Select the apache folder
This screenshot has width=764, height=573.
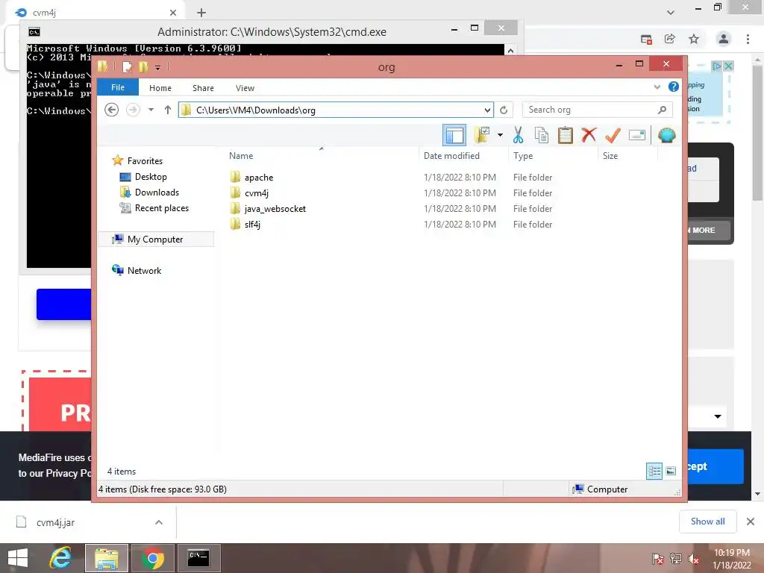(259, 178)
